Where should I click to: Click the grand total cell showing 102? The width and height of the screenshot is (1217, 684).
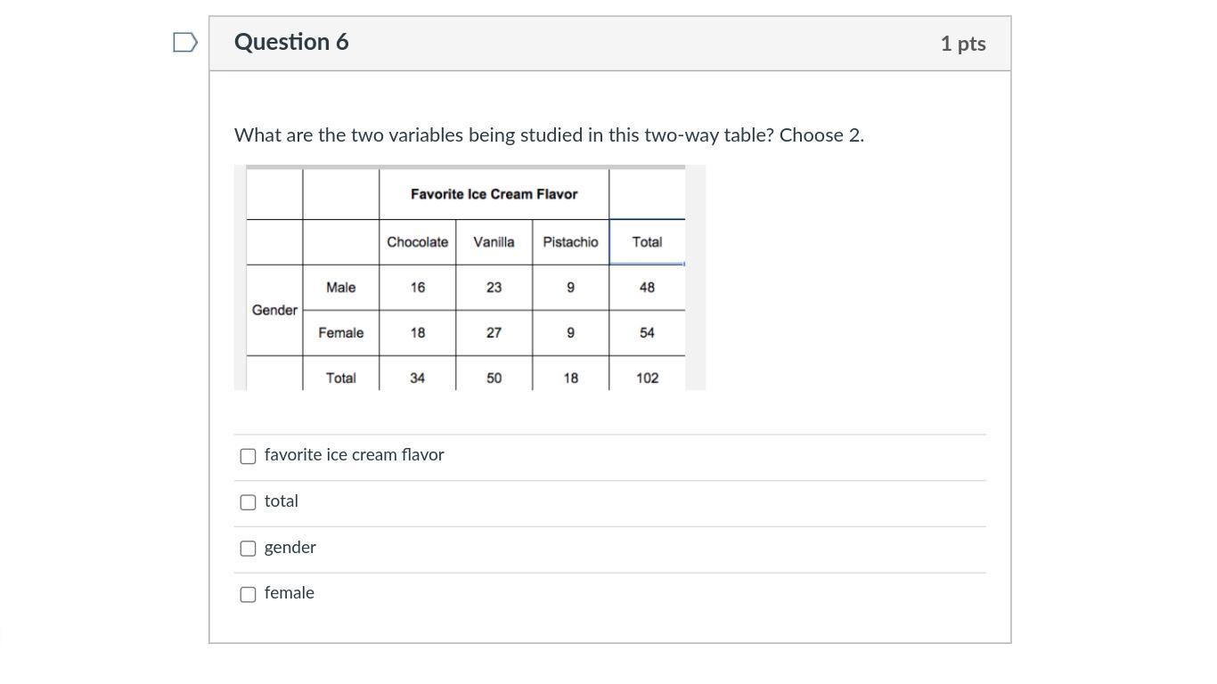[x=647, y=379]
